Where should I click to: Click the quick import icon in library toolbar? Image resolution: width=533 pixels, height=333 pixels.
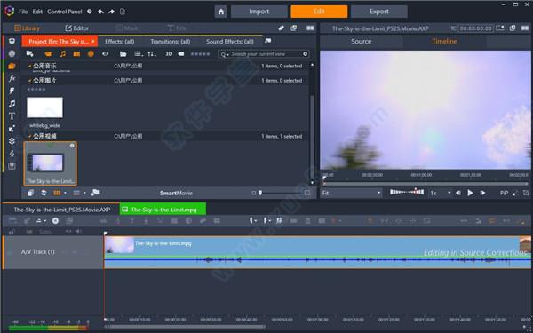pos(30,53)
